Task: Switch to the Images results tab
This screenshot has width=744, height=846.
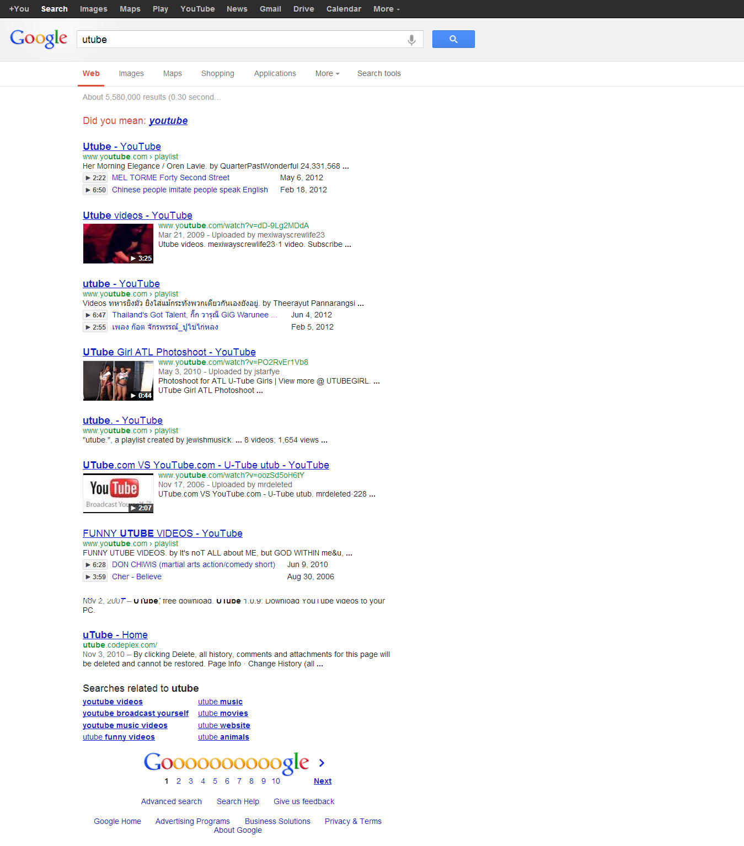Action: pyautogui.click(x=131, y=73)
